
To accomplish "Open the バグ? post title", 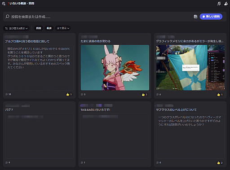I will 9,109.
